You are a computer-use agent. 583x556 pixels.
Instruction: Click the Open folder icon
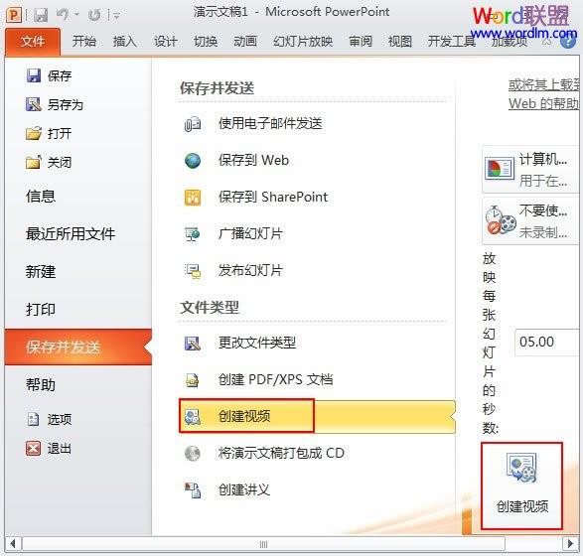34,133
